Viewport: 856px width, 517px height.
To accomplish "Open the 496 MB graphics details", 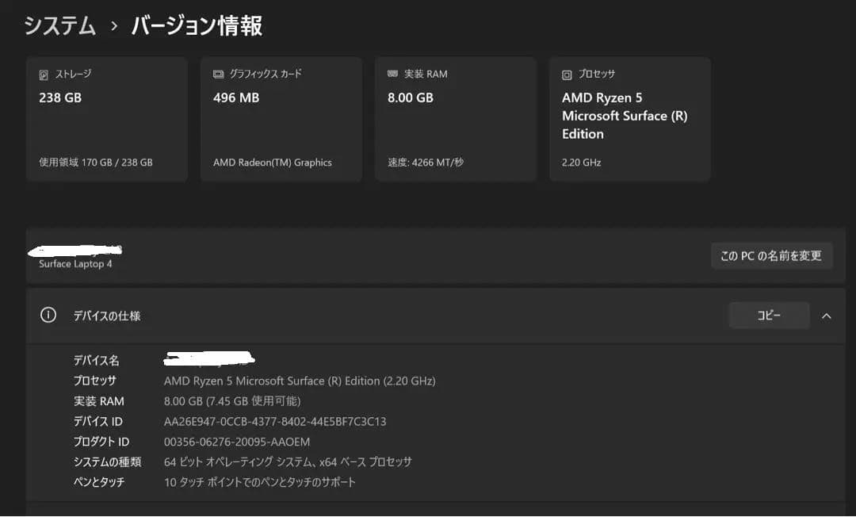I will point(281,117).
